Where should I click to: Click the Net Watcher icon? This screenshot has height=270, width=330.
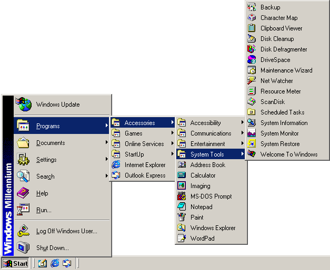pyautogui.click(x=252, y=81)
